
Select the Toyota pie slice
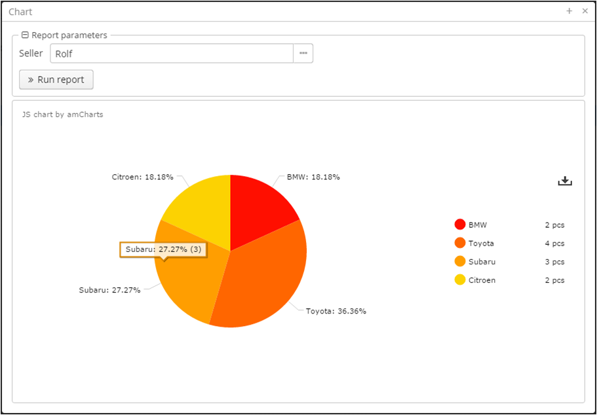point(262,281)
